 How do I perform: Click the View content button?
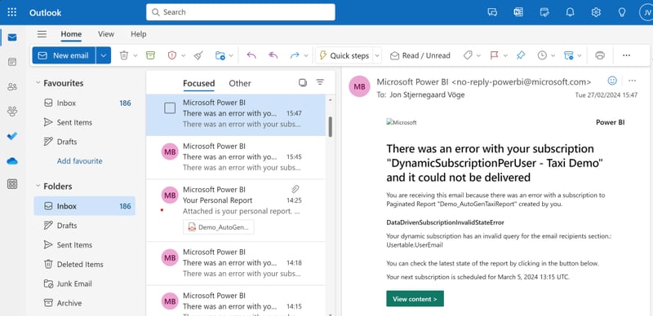pyautogui.click(x=415, y=299)
